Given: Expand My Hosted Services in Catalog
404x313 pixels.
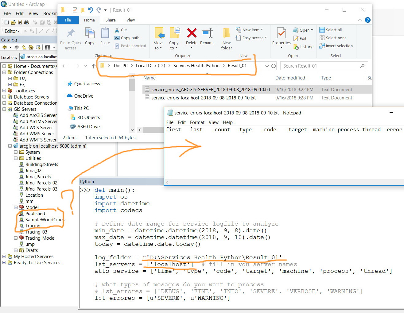Looking at the screenshot, I should pos(4,257).
